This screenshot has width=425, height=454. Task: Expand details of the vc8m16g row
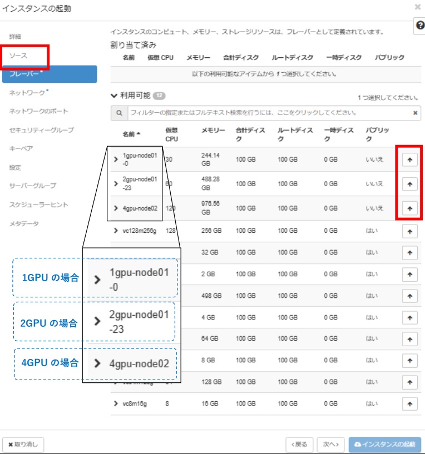(116, 403)
